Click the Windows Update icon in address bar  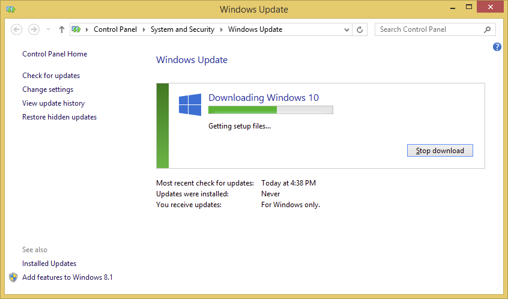coord(76,29)
